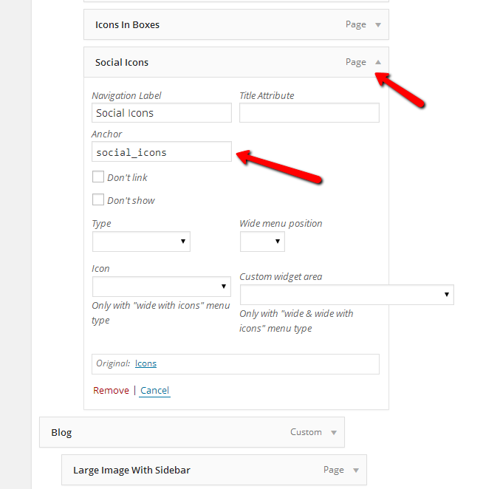
Task: Open the Custom widget area dropdown
Action: [x=346, y=295]
